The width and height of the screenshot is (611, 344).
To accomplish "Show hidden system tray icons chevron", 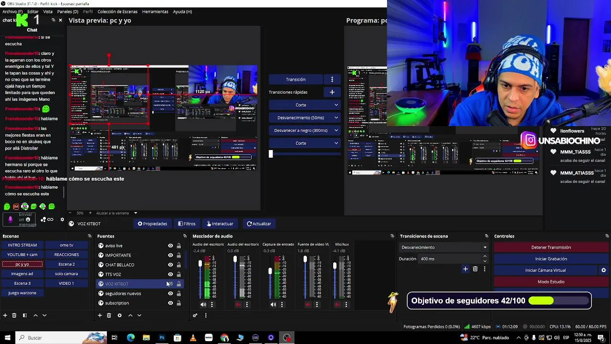I will pyautogui.click(x=519, y=338).
